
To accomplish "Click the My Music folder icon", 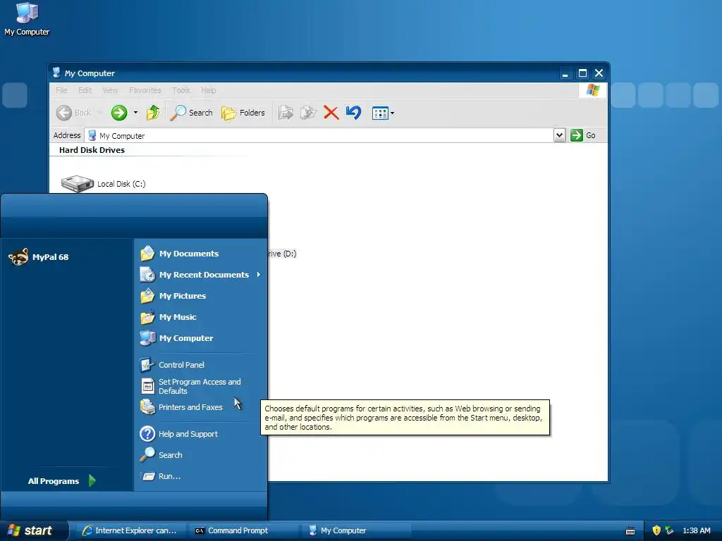I will coord(147,317).
